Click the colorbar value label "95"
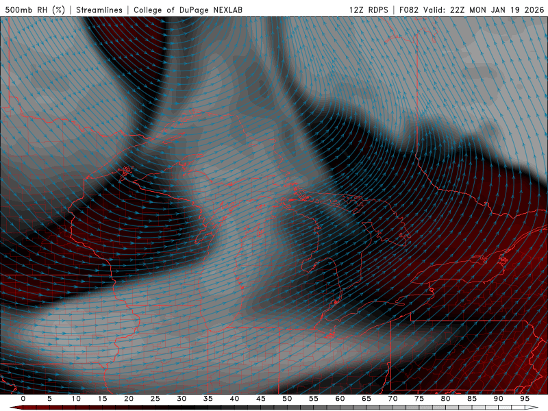The width and height of the screenshot is (548, 411). 525,399
